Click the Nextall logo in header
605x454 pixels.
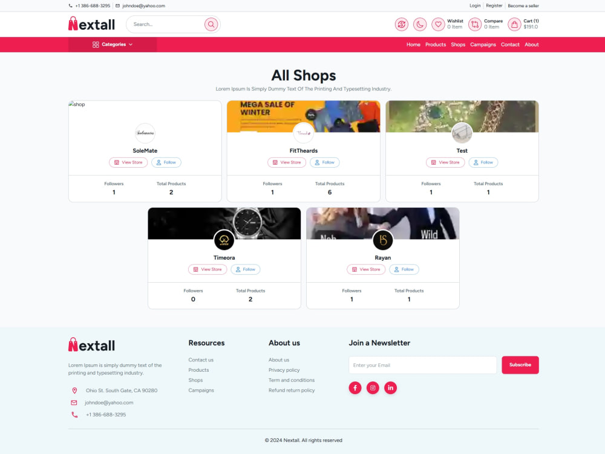(x=91, y=24)
